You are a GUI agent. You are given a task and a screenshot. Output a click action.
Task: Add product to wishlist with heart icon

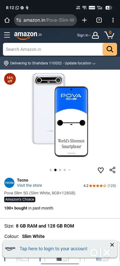pyautogui.click(x=101, y=170)
